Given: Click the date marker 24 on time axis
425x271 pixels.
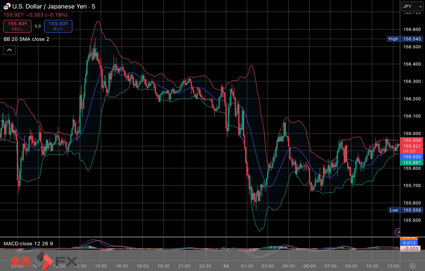Looking at the screenshot, I should [226, 266].
